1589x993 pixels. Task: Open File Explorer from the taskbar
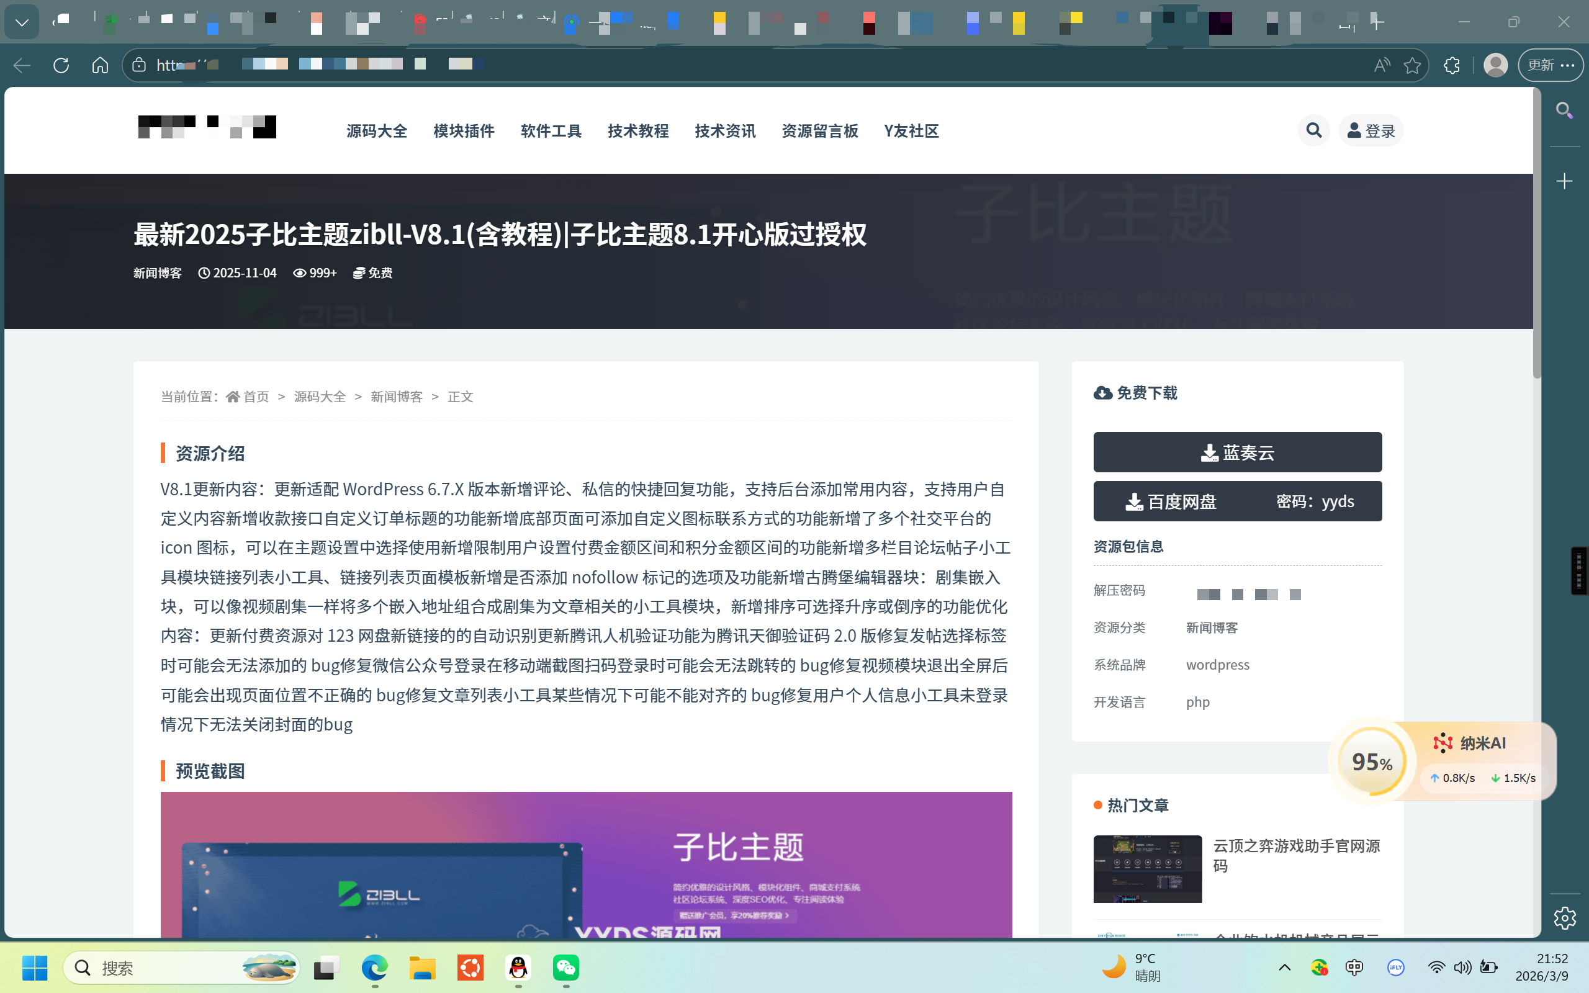422,968
